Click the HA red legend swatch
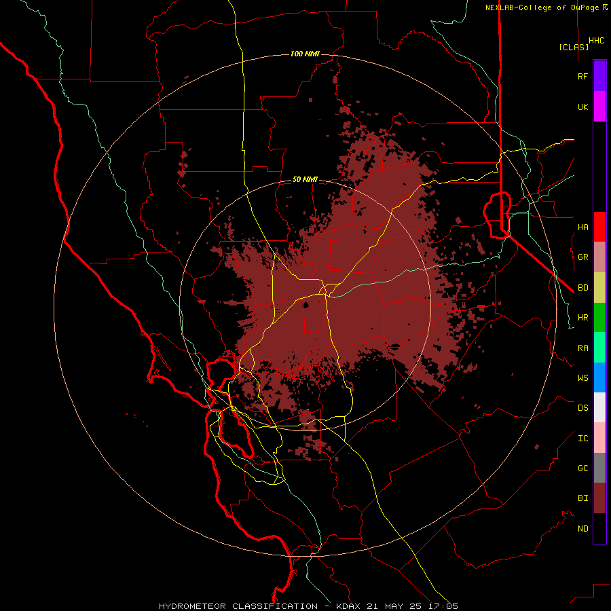 [x=599, y=227]
